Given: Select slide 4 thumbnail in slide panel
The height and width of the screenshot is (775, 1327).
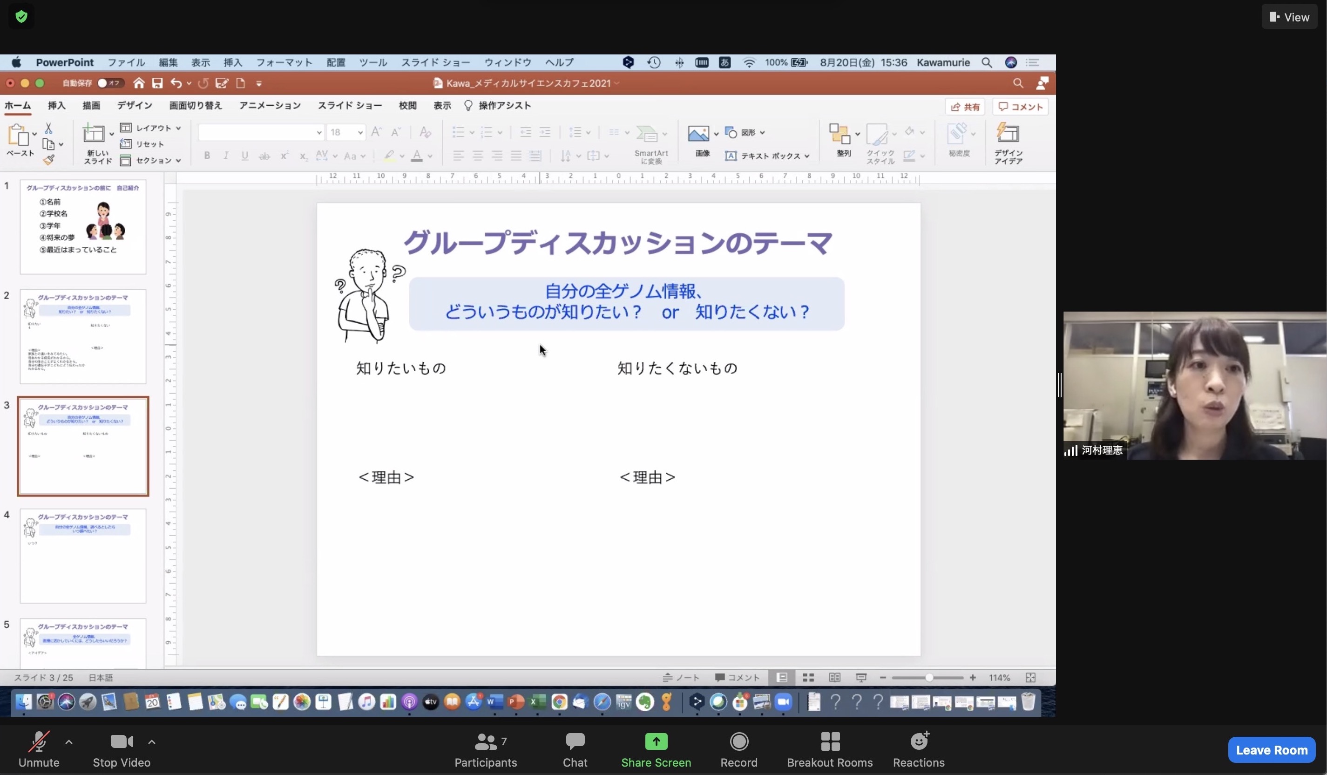Looking at the screenshot, I should tap(83, 556).
